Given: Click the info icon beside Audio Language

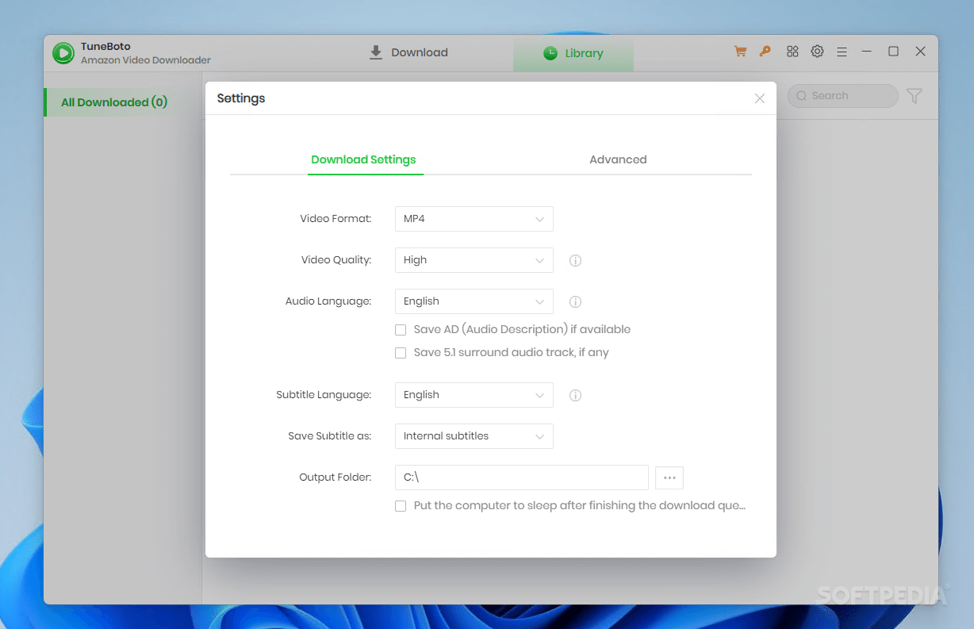Looking at the screenshot, I should pos(576,301).
